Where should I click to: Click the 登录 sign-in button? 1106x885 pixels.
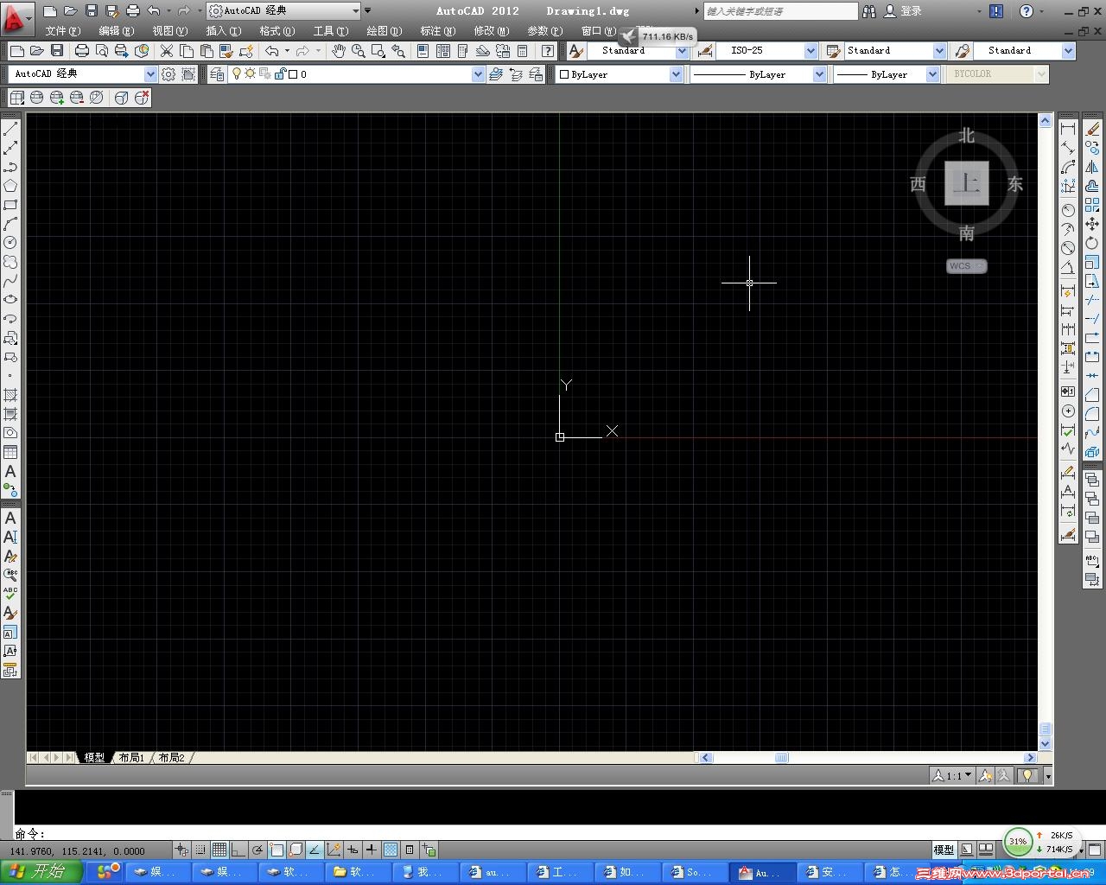tap(903, 11)
